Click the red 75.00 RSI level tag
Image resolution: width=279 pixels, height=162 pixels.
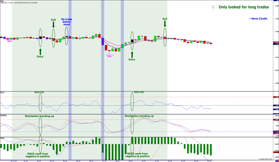277,97
